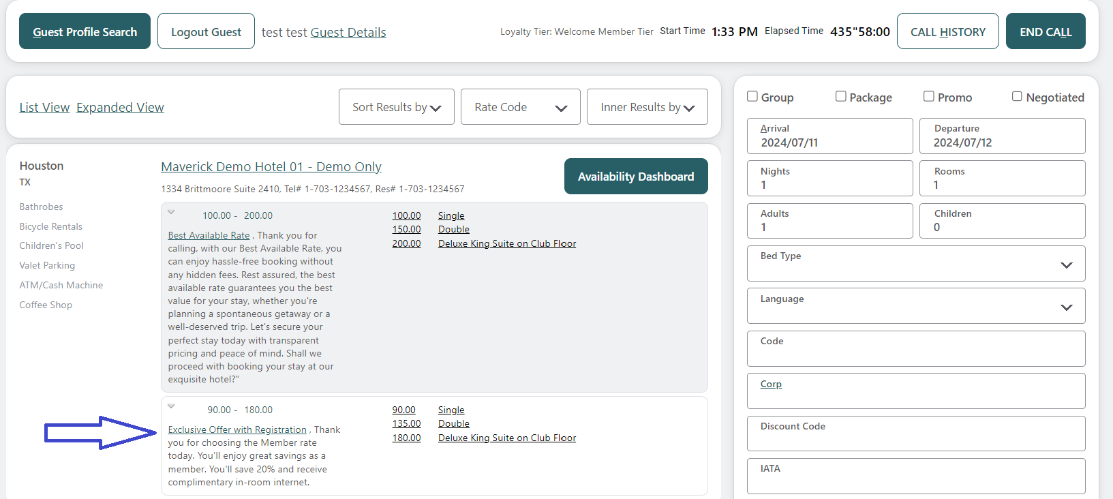The height and width of the screenshot is (499, 1113).
Task: Open Deluxe King Suite under Exclusive Offer
Action: point(507,438)
